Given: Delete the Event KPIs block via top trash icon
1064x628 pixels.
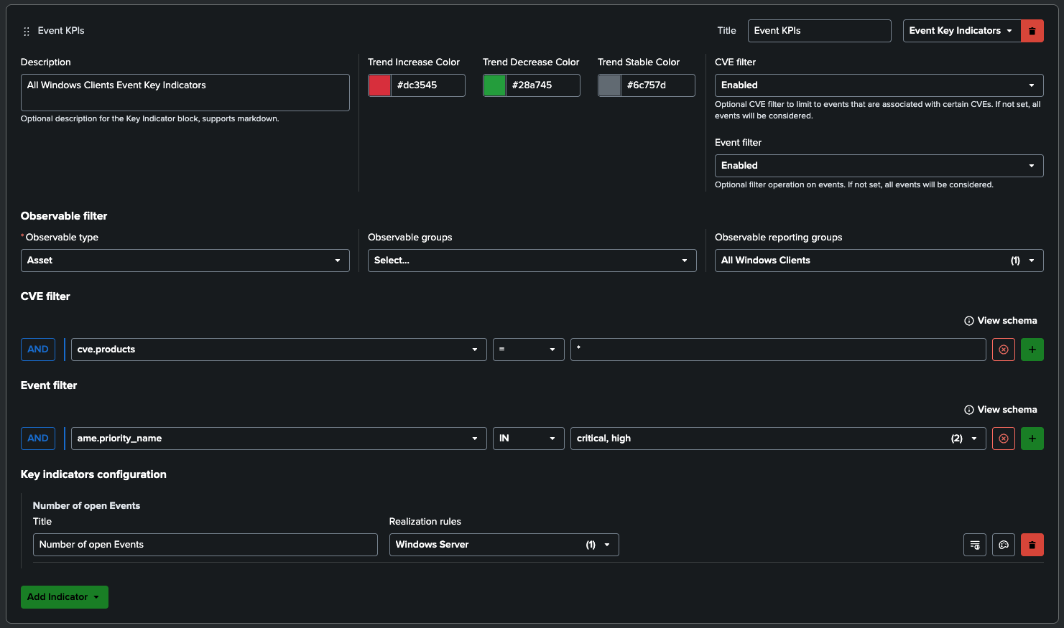Looking at the screenshot, I should tap(1032, 31).
